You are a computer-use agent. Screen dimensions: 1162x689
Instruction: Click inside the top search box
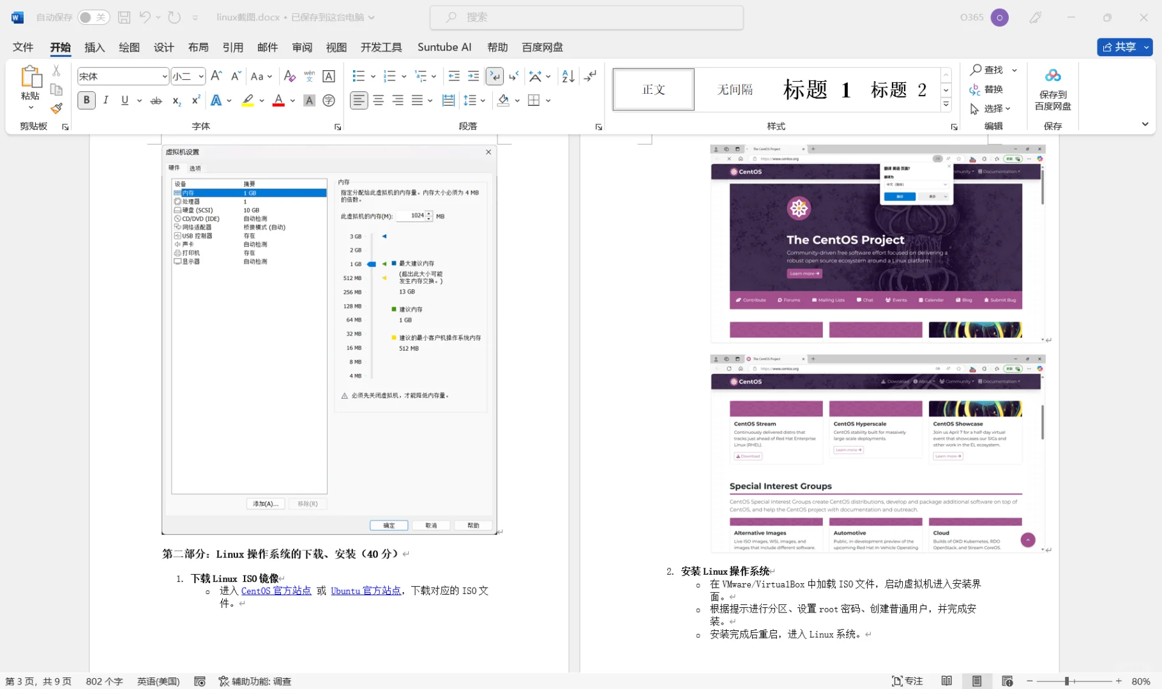pos(586,17)
